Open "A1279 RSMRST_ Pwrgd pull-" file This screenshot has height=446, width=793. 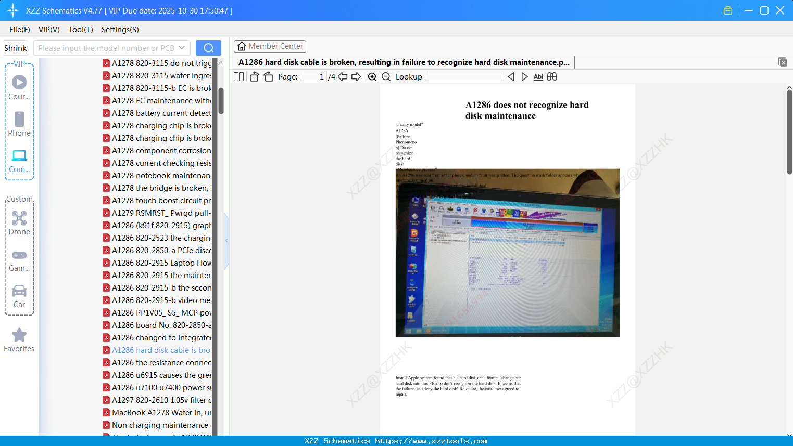157,213
